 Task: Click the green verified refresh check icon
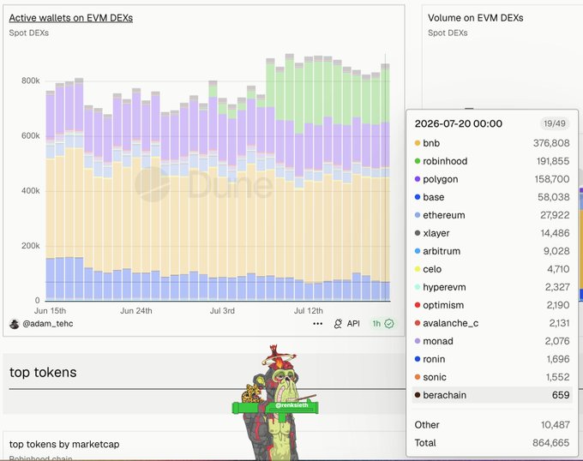(x=389, y=324)
